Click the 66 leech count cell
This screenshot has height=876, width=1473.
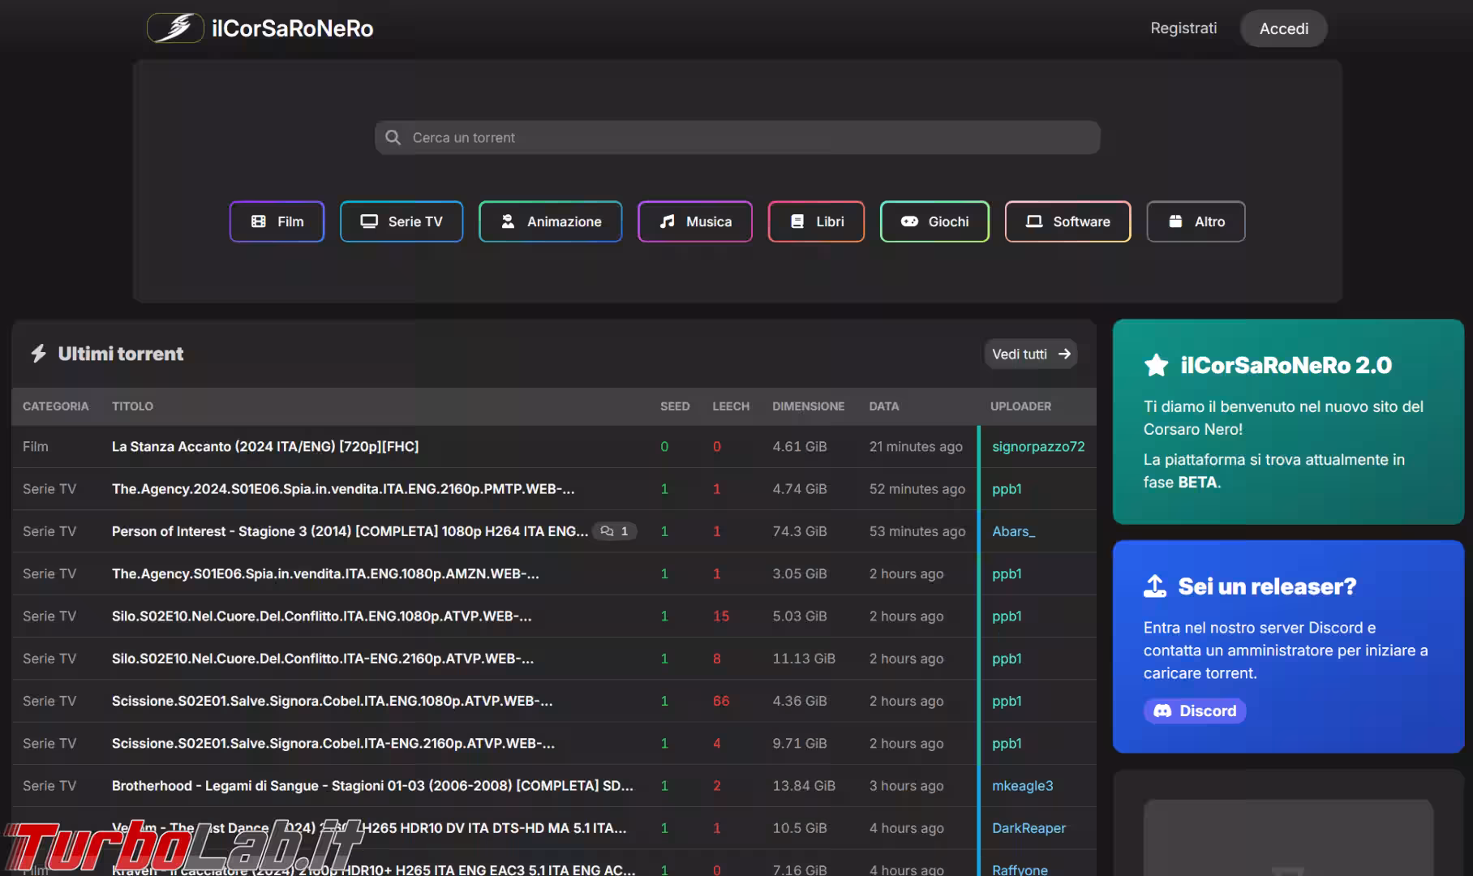[721, 701]
